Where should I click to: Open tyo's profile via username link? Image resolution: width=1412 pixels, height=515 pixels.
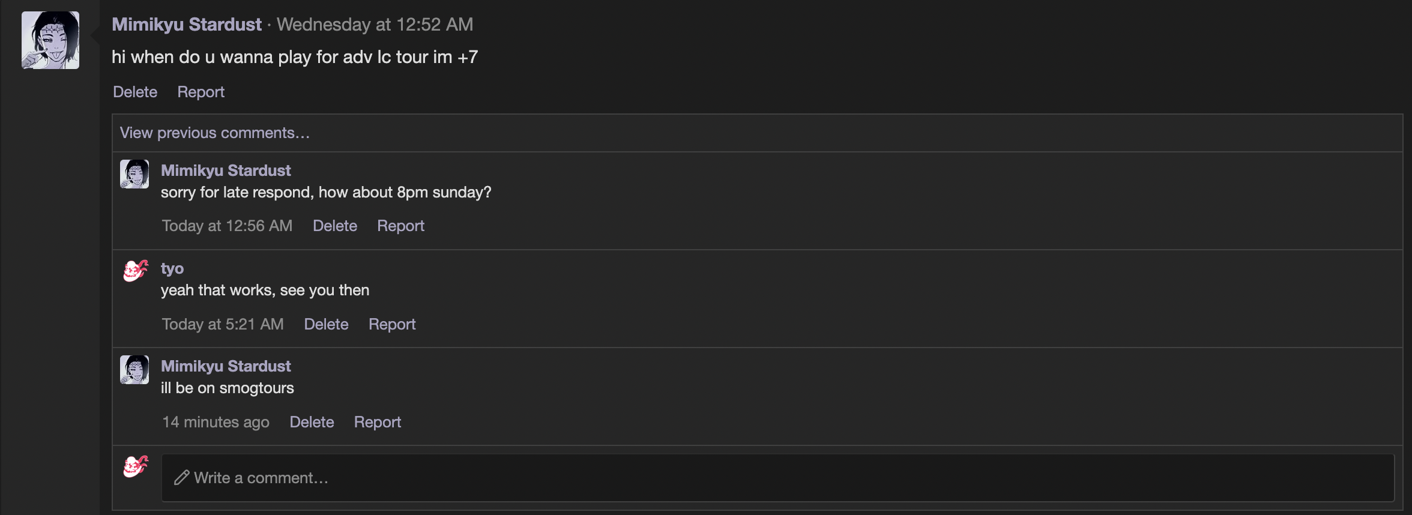tap(172, 268)
